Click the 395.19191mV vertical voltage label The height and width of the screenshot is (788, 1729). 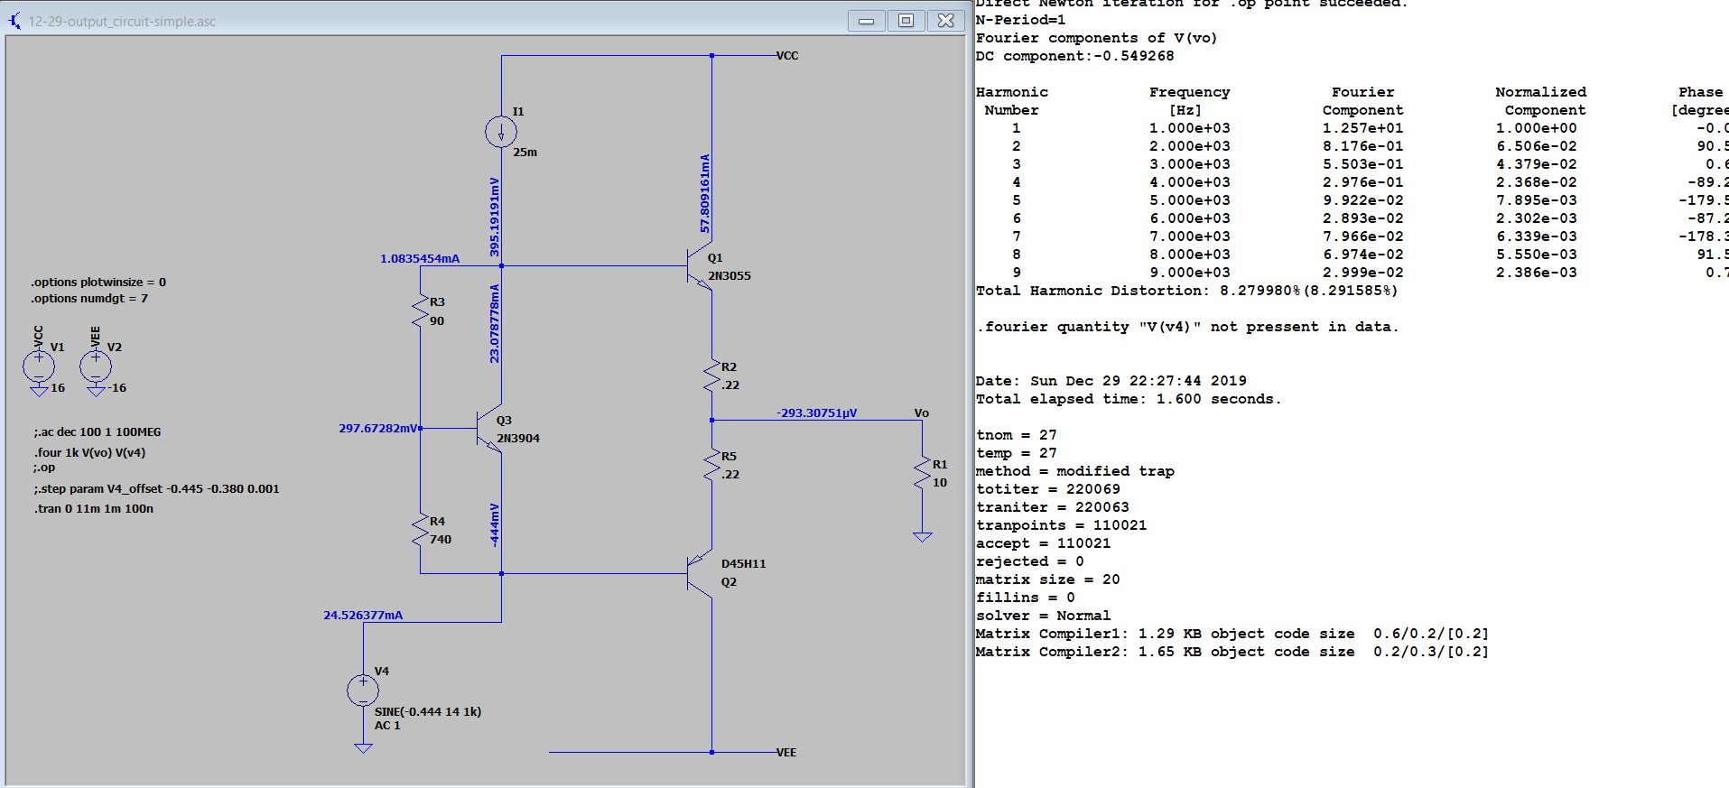(x=494, y=217)
